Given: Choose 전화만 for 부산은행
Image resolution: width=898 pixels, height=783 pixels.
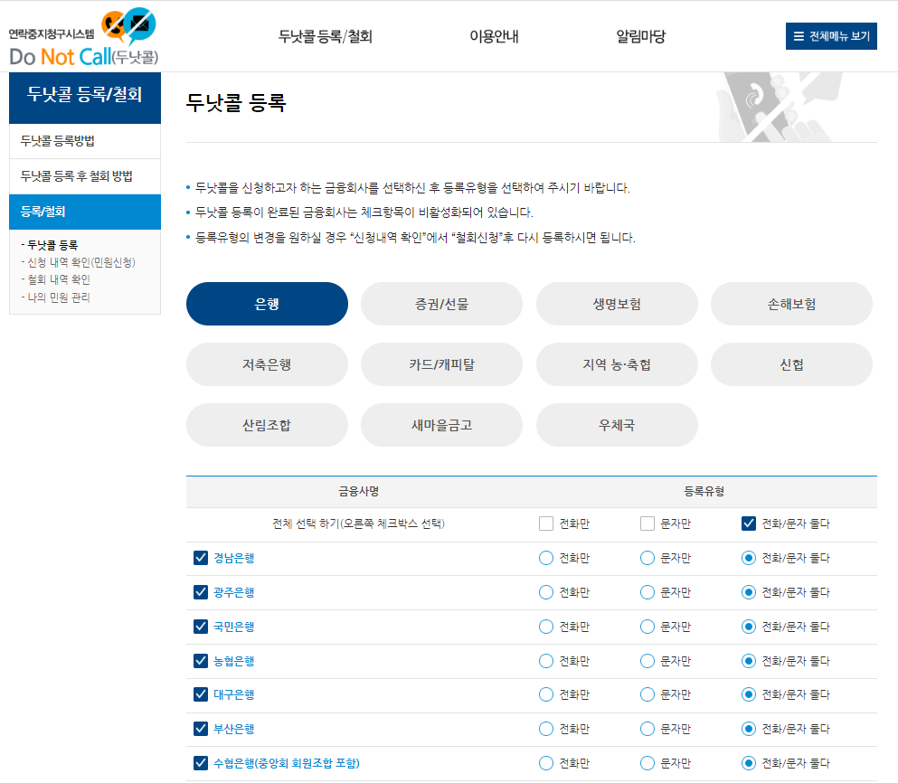Looking at the screenshot, I should click(546, 729).
